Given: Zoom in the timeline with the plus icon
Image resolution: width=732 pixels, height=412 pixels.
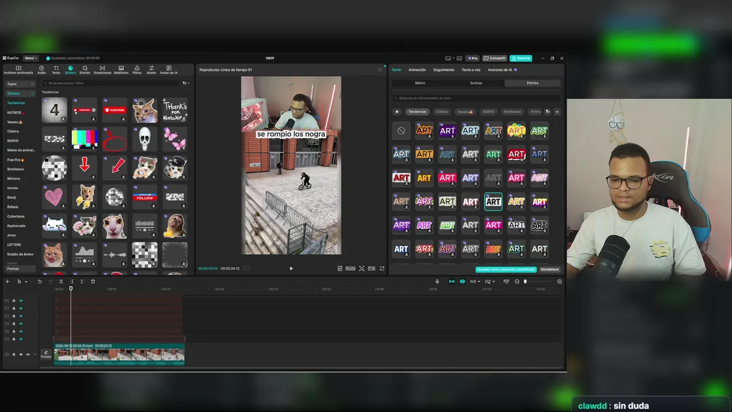Looking at the screenshot, I should click(x=559, y=282).
